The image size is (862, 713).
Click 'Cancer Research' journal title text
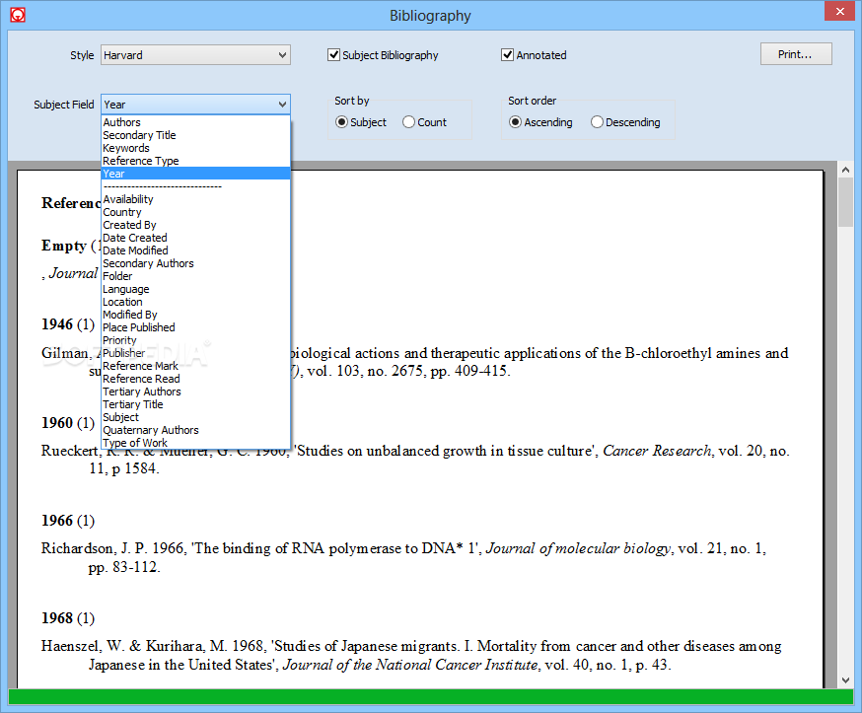(657, 451)
